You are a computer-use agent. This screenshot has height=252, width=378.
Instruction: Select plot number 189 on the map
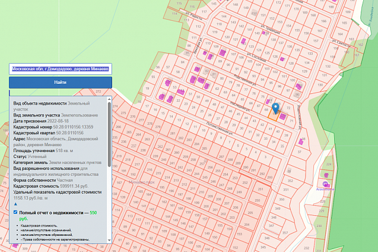[x=348, y=12]
